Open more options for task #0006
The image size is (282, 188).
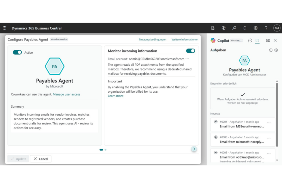click(269, 138)
